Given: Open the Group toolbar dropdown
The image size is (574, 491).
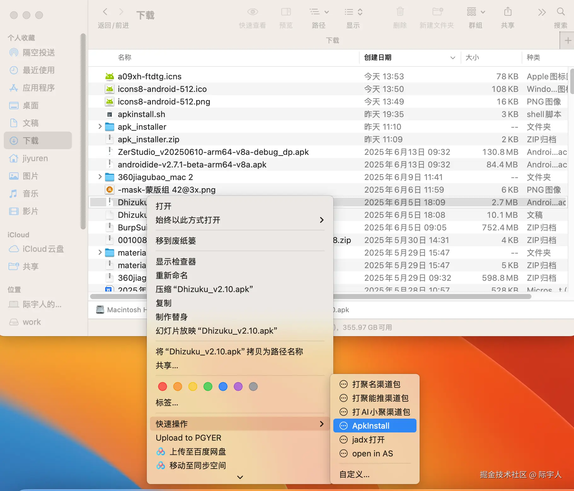Looking at the screenshot, I should [x=476, y=12].
